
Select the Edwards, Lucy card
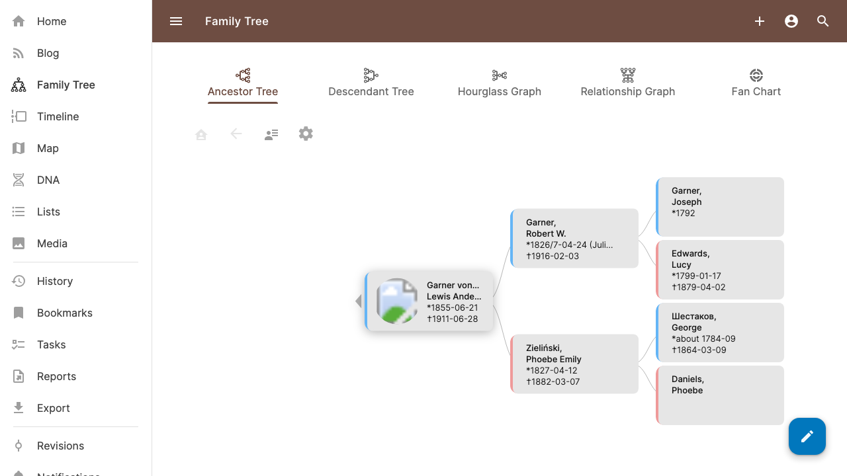click(x=720, y=270)
